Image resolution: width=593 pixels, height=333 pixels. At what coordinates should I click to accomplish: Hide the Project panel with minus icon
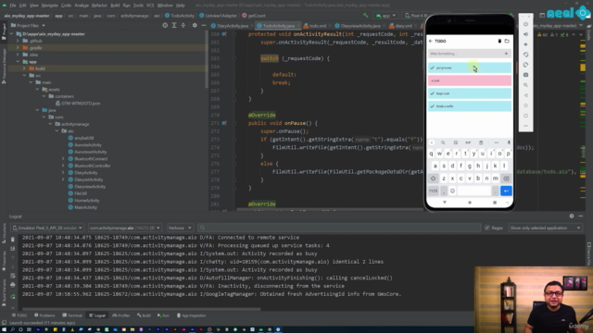tap(204, 25)
